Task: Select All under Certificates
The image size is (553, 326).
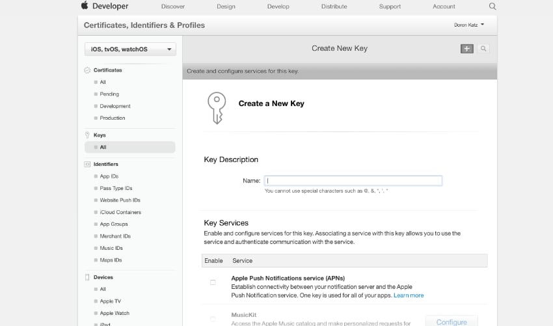Action: (103, 82)
